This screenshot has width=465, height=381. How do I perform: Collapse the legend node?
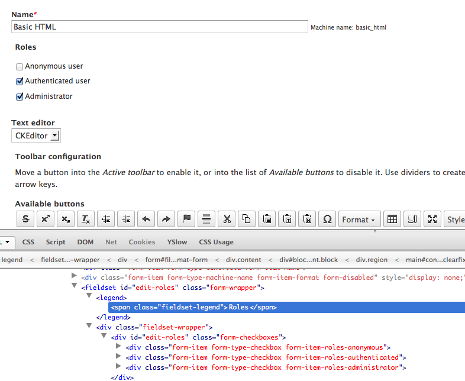[x=89, y=296]
